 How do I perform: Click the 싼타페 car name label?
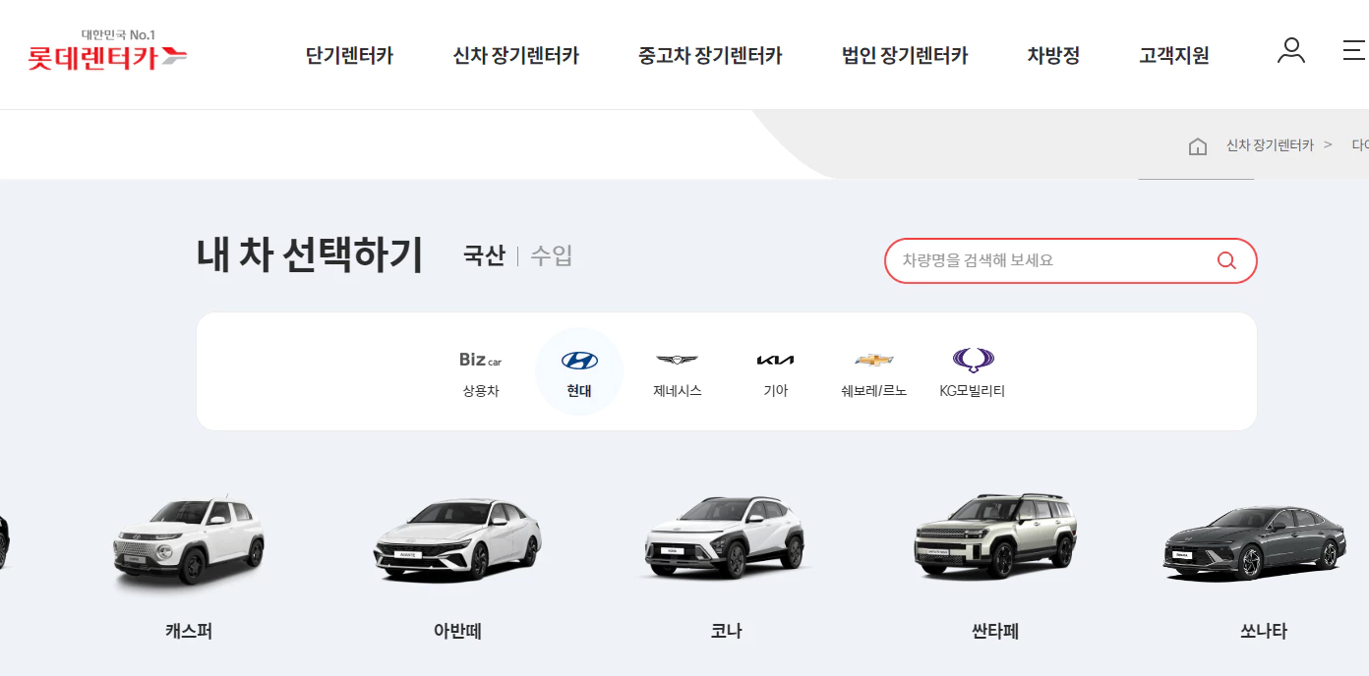(995, 631)
